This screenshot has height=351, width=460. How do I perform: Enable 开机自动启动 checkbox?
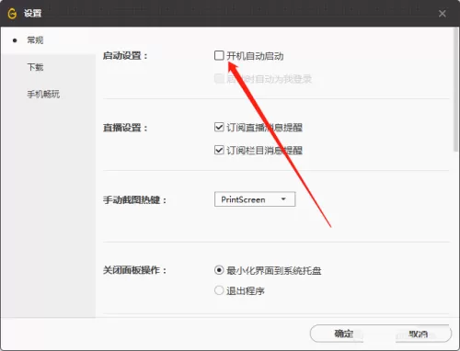219,55
